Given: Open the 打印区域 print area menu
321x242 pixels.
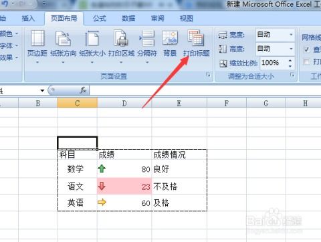Looking at the screenshot, I should coord(121,47).
